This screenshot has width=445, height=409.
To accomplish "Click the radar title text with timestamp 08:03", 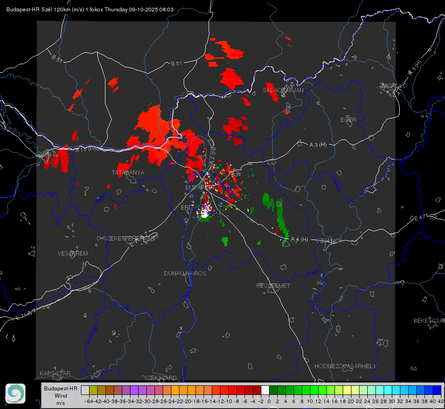I will pos(90,10).
